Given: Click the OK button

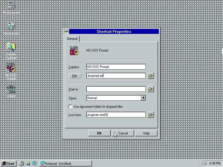Looking at the screenshot, I should pos(100,133).
